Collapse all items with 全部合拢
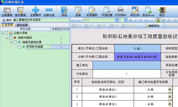This screenshot has width=178, height=107. click(49, 12)
